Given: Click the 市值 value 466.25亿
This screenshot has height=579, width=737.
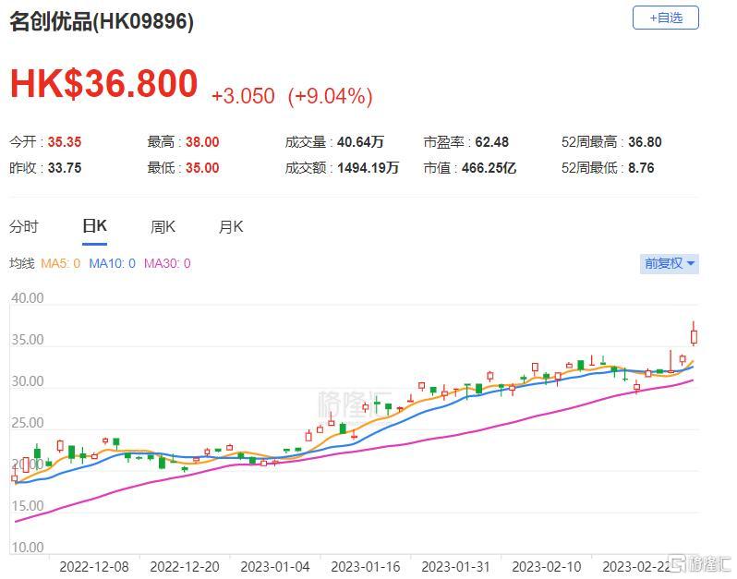Looking at the screenshot, I should 489,168.
